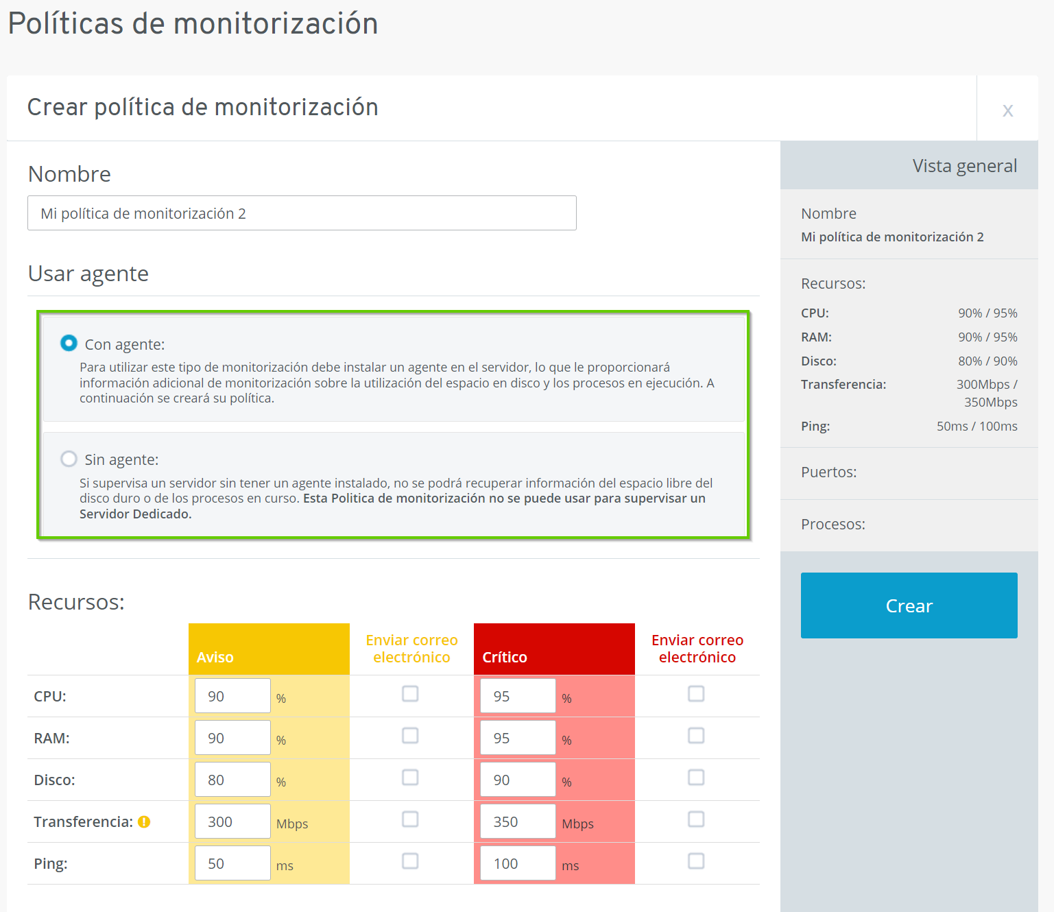Select the Ping Crítico ms field
The height and width of the screenshot is (912, 1054).
(518, 863)
